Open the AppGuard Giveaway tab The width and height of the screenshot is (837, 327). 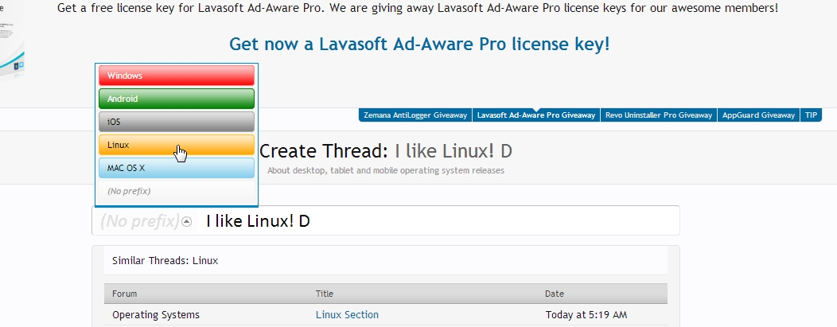coord(758,115)
